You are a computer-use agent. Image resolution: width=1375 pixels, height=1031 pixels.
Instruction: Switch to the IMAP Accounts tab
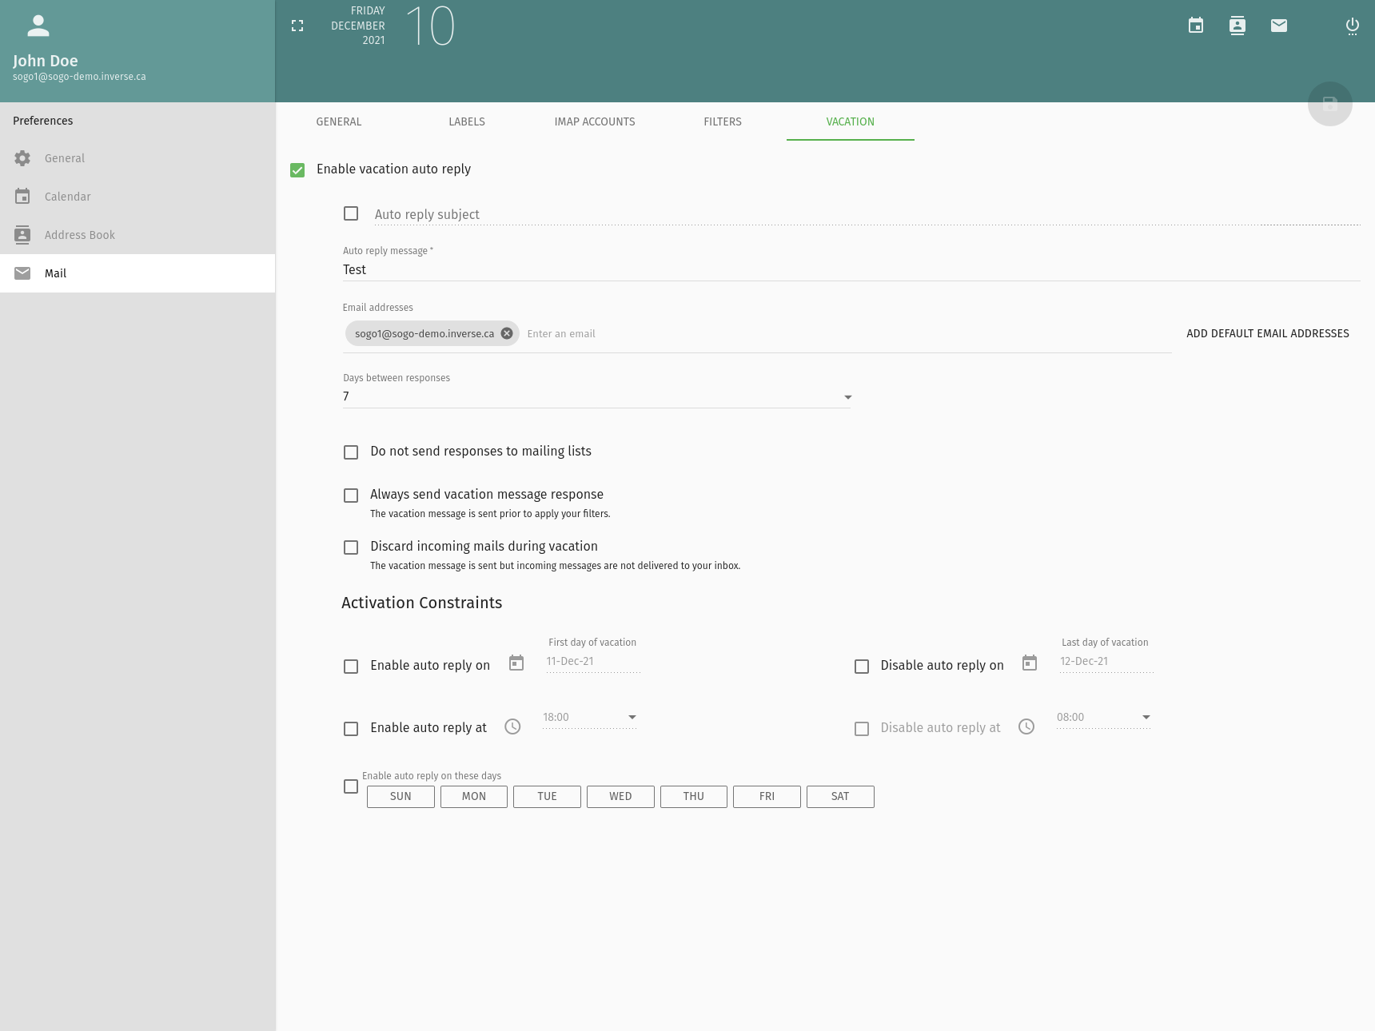(x=595, y=121)
